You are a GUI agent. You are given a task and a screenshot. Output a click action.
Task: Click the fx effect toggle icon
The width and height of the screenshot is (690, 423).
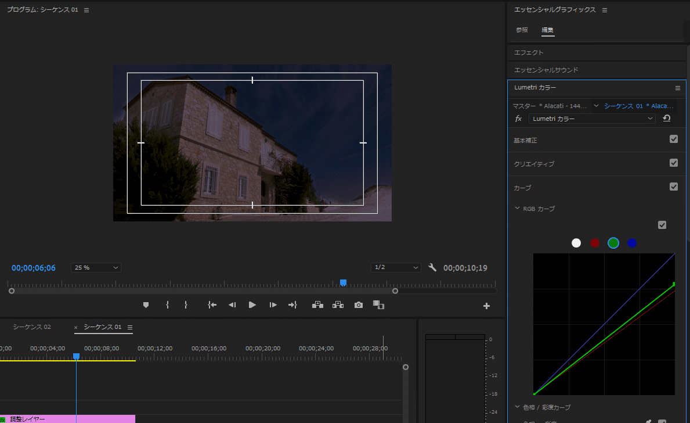pos(518,119)
